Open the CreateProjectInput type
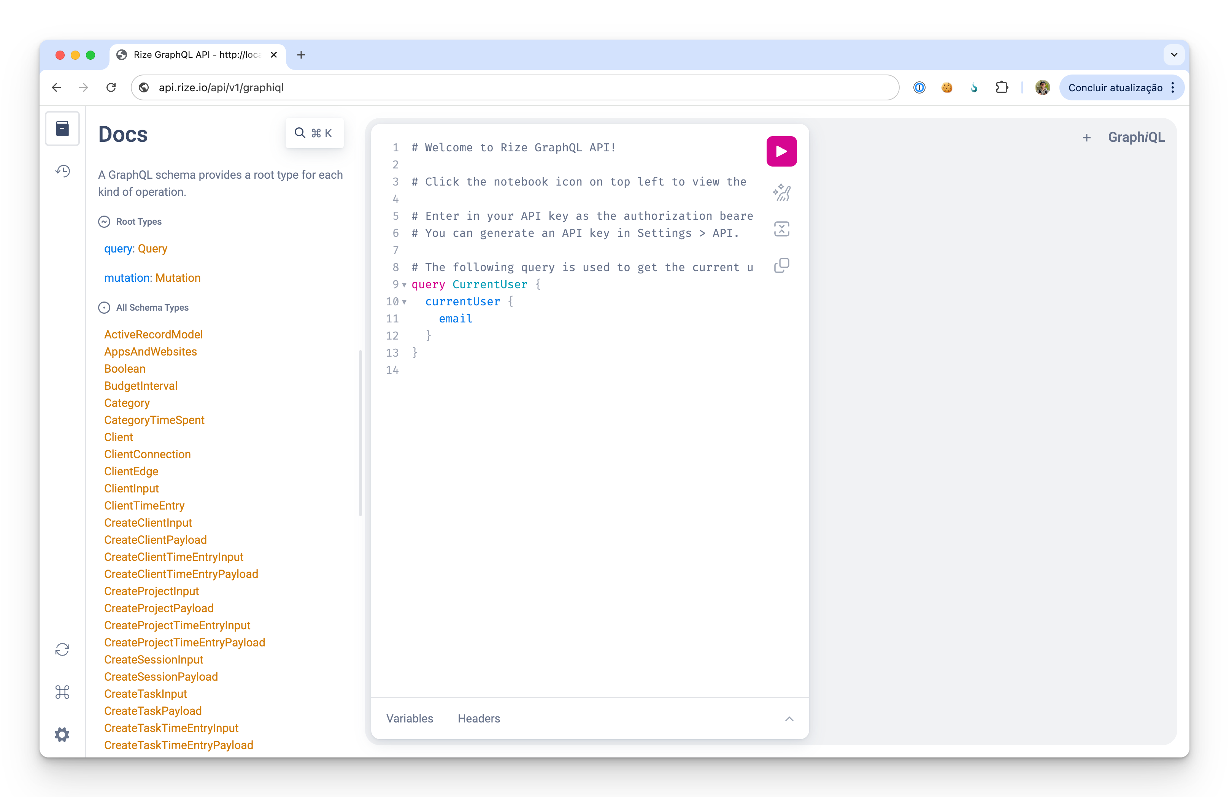The image size is (1229, 797). [151, 591]
